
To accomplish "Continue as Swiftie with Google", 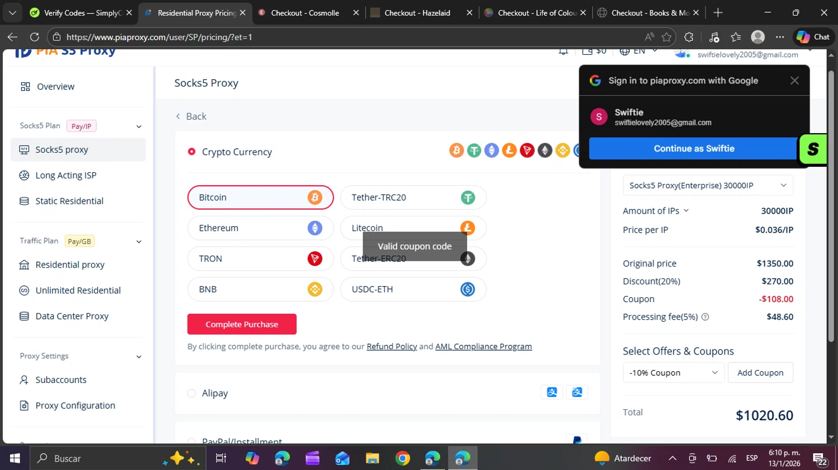I will tap(694, 148).
